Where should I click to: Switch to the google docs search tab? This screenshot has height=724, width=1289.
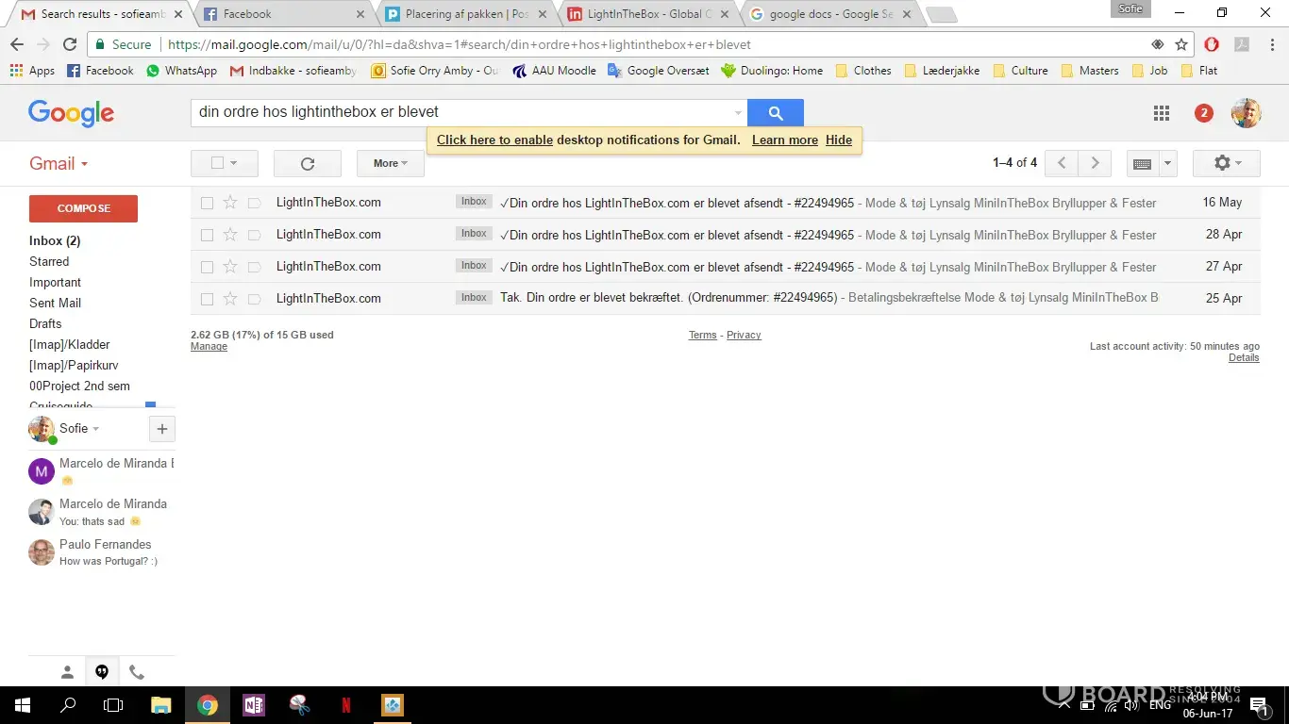(x=829, y=14)
